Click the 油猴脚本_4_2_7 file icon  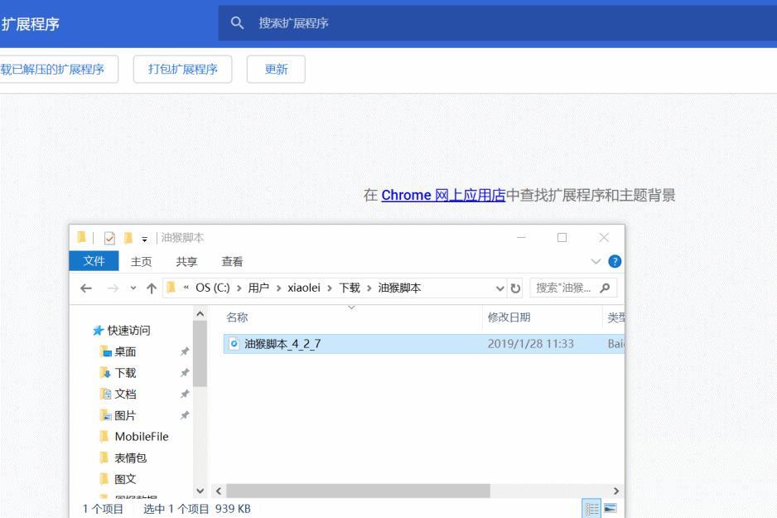(234, 343)
